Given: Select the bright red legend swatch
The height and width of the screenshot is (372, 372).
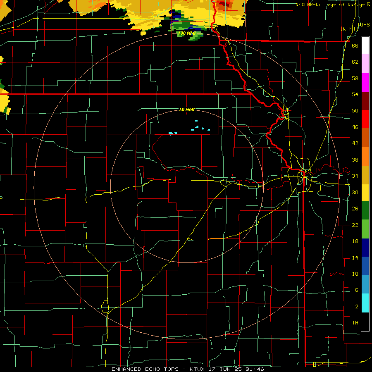Looking at the screenshot, I should pyautogui.click(x=365, y=119).
